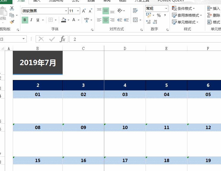
Task: Open clipboard pane launcher
Action: point(18,30)
